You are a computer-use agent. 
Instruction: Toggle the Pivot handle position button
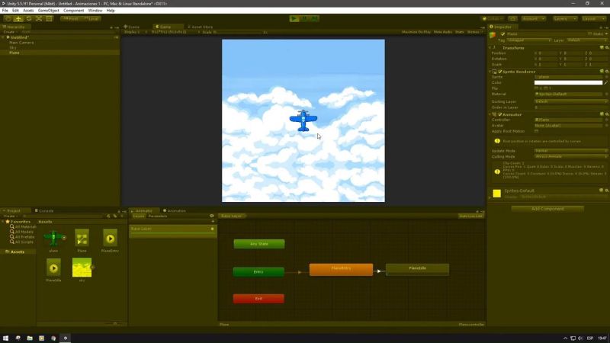pos(70,18)
